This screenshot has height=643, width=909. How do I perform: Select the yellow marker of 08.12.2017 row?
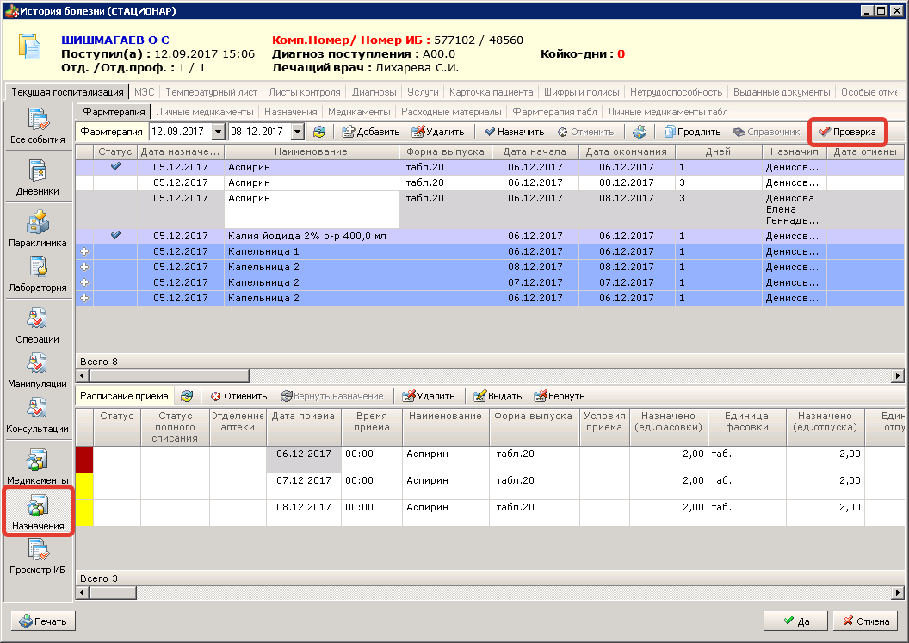(84, 512)
